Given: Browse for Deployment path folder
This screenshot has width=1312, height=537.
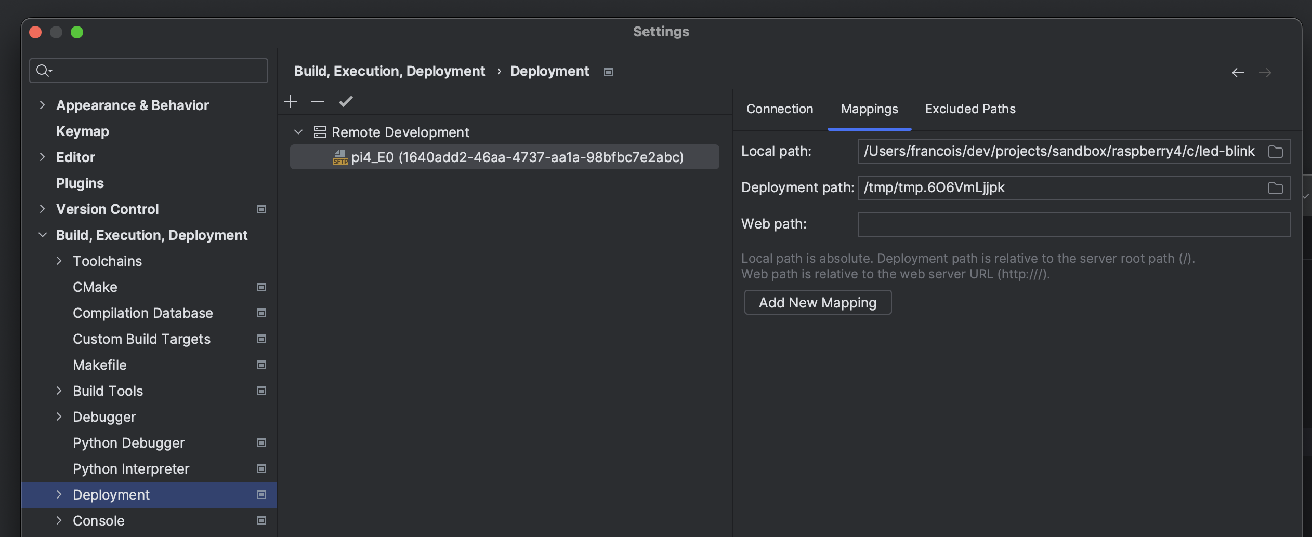Looking at the screenshot, I should coord(1275,188).
